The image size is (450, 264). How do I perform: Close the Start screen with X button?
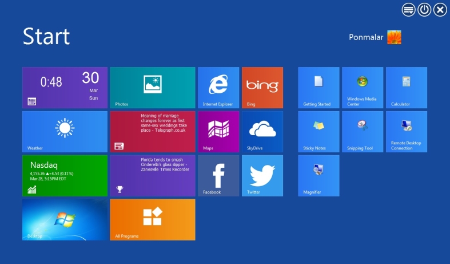tap(440, 10)
